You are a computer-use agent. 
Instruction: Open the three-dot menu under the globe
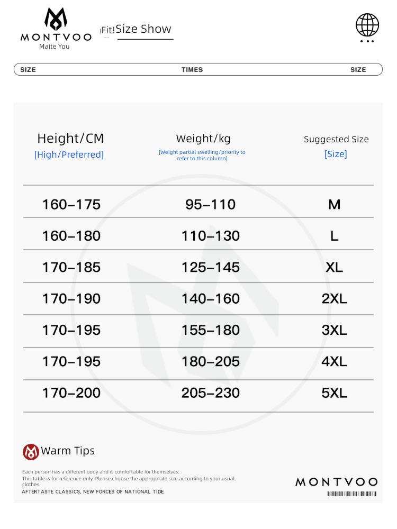[x=367, y=41]
